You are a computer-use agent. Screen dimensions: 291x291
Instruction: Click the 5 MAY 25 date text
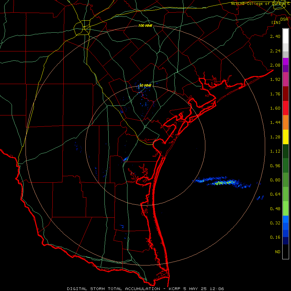[x=195, y=289]
